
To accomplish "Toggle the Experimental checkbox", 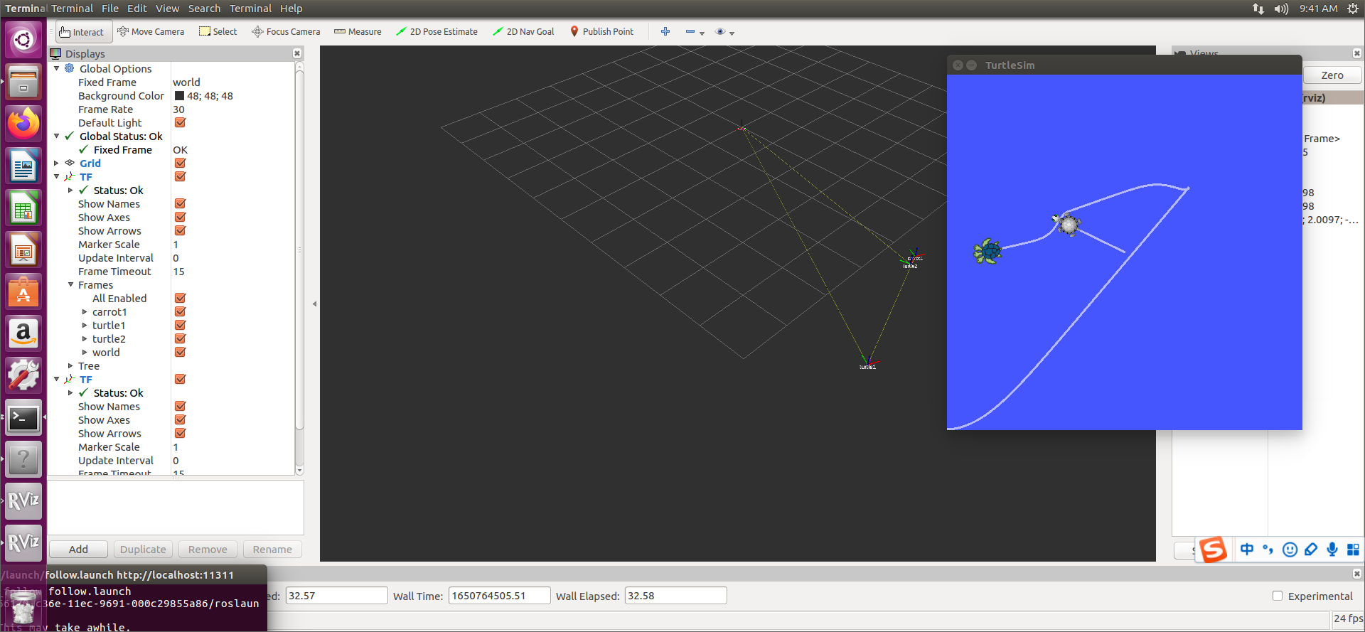I will (x=1278, y=596).
